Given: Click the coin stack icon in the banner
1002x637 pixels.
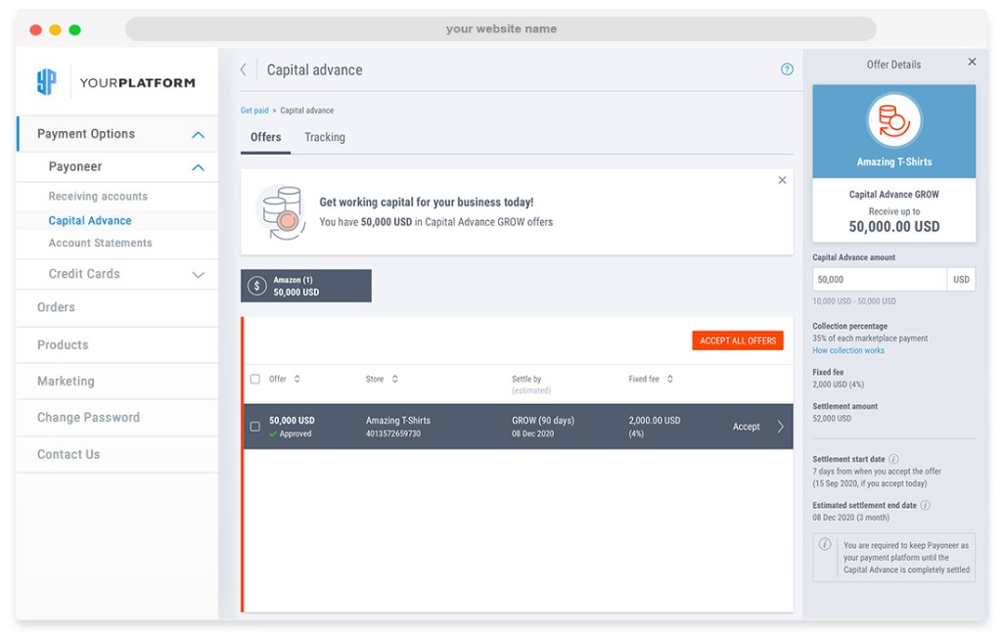Looking at the screenshot, I should click(282, 212).
